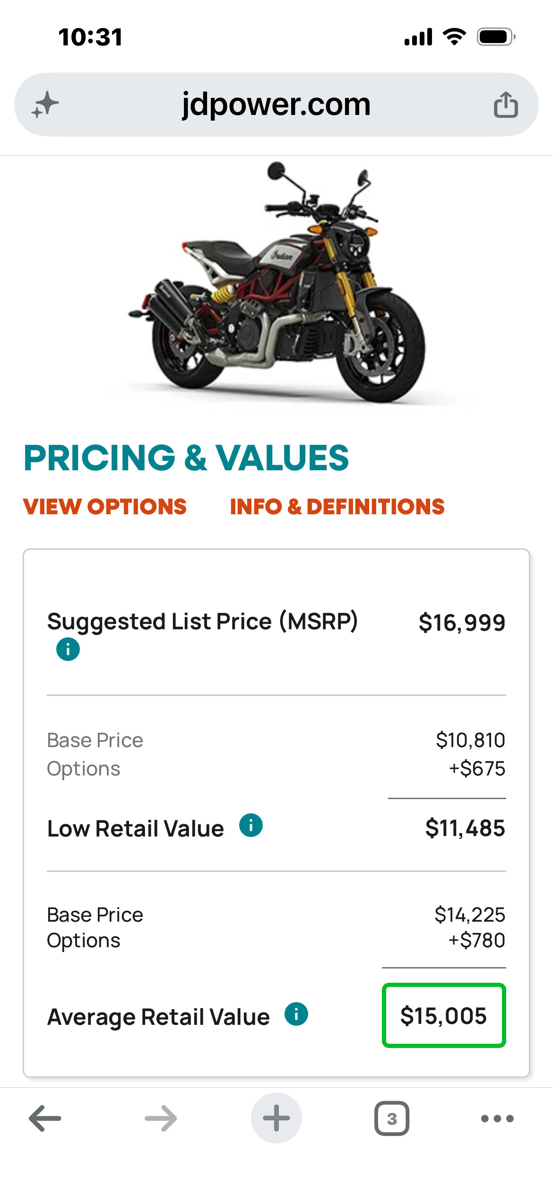Open the INFO & DEFINITIONS link

click(x=337, y=507)
